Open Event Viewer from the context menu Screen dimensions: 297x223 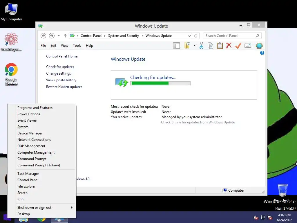[27, 121]
